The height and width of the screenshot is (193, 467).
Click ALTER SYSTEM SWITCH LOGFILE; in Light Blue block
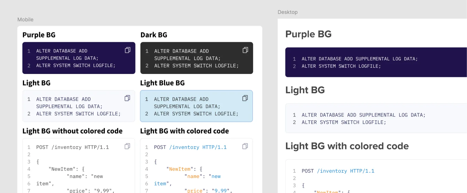pyautogui.click(x=196, y=114)
